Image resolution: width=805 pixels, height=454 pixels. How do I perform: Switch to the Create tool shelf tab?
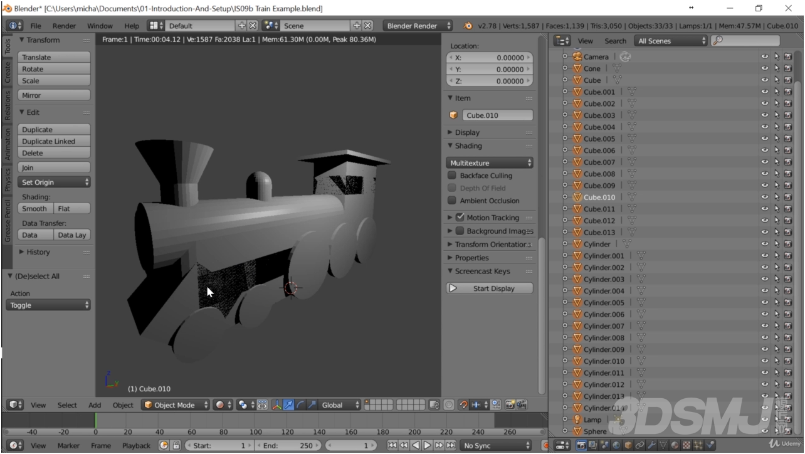coord(8,73)
